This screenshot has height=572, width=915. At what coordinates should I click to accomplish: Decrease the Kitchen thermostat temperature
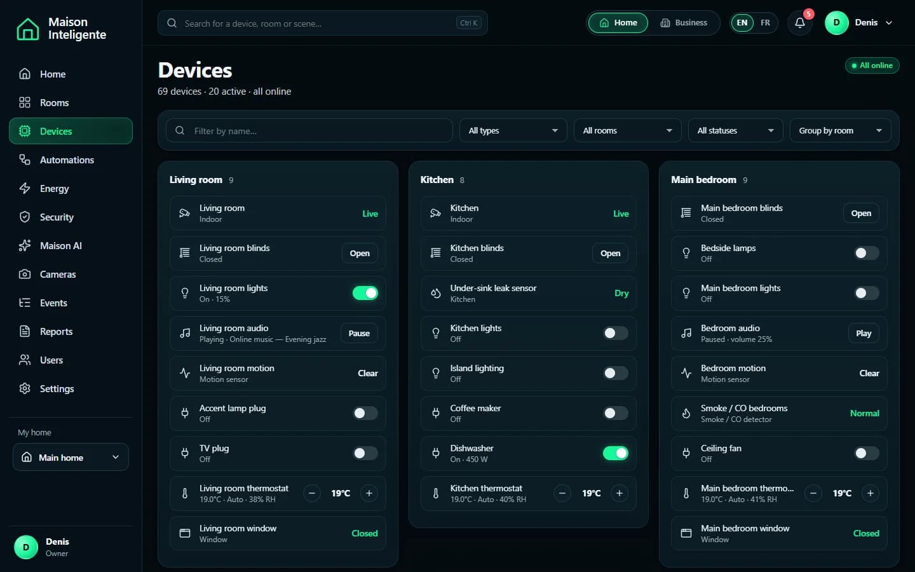pos(562,493)
